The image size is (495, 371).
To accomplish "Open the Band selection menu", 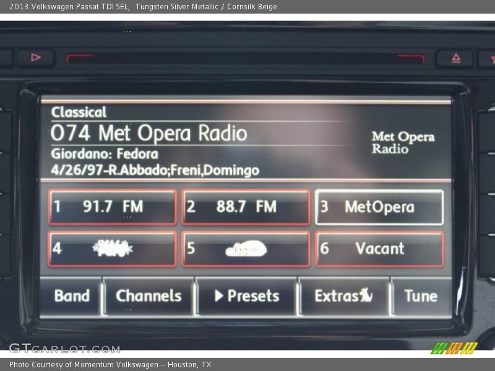I will tap(72, 296).
